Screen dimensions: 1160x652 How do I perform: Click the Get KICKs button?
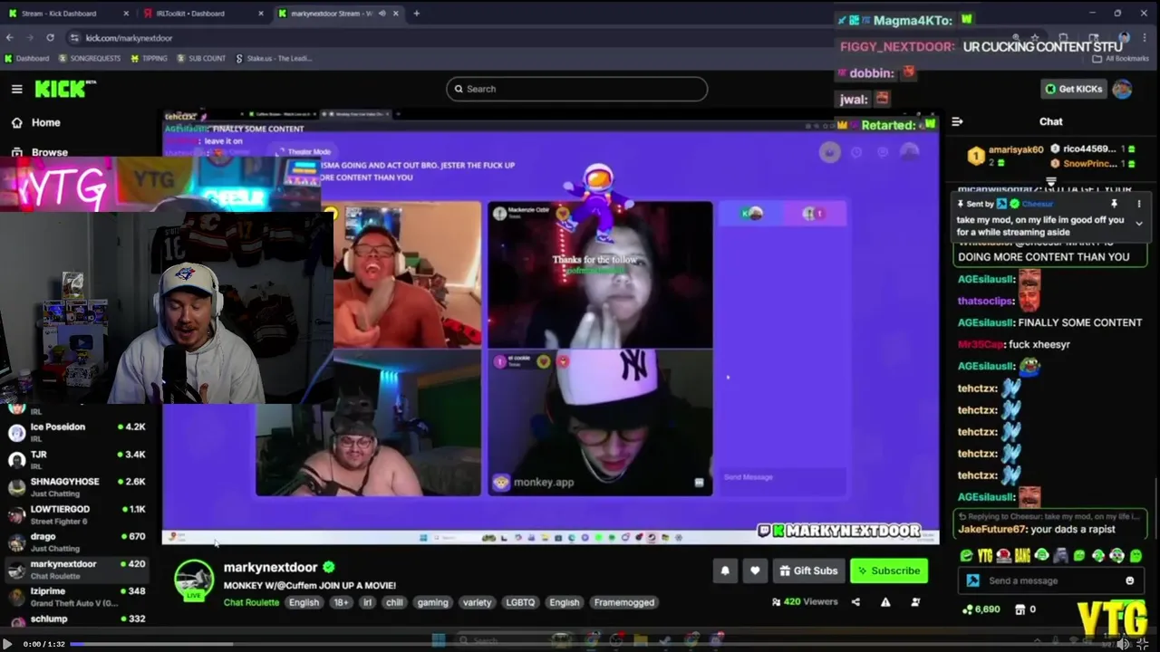click(1073, 89)
